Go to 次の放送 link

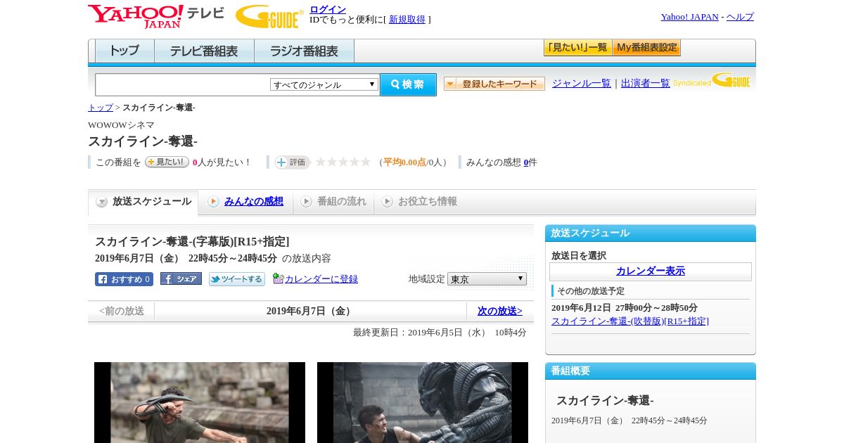click(500, 311)
